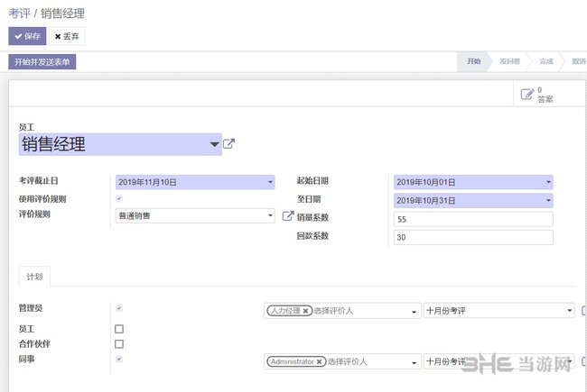The height and width of the screenshot is (392, 587).
Task: Expand 管理员 row 十月份考评 dropdown
Action: pos(569,311)
